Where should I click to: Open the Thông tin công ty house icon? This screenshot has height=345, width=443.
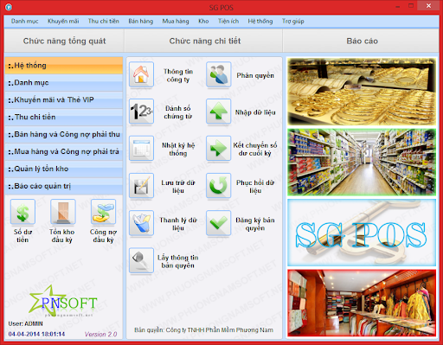pos(141,74)
